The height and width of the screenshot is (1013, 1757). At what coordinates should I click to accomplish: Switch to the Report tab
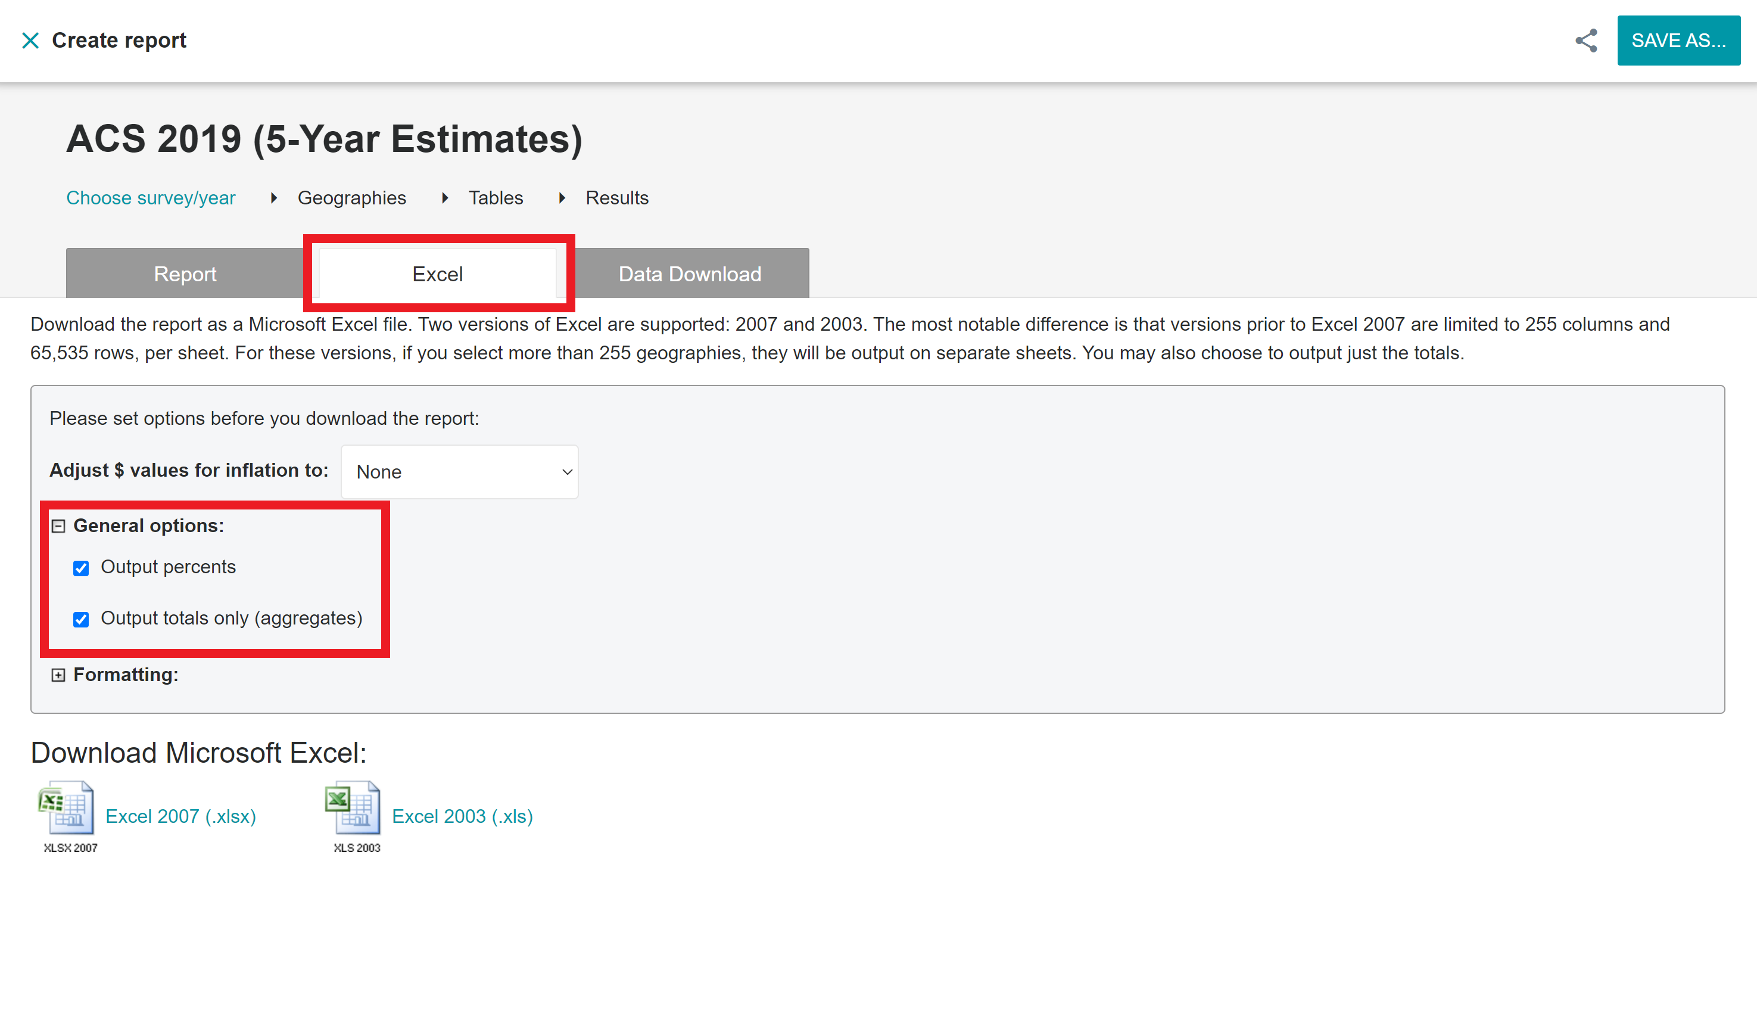point(185,274)
